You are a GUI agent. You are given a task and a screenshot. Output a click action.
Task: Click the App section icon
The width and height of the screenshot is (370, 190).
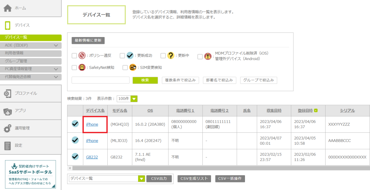tap(8, 111)
